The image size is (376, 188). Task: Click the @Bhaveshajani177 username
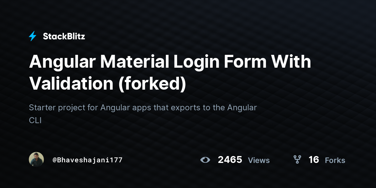(x=87, y=160)
